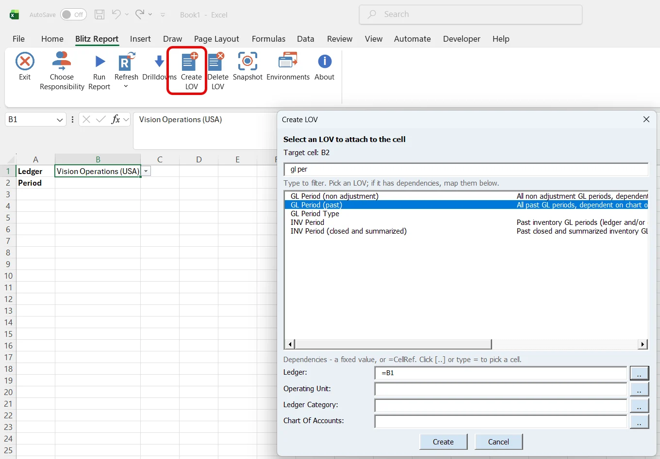Screen dimensions: 660x459
Task: Open the Redo history dropdown
Action: 150,15
